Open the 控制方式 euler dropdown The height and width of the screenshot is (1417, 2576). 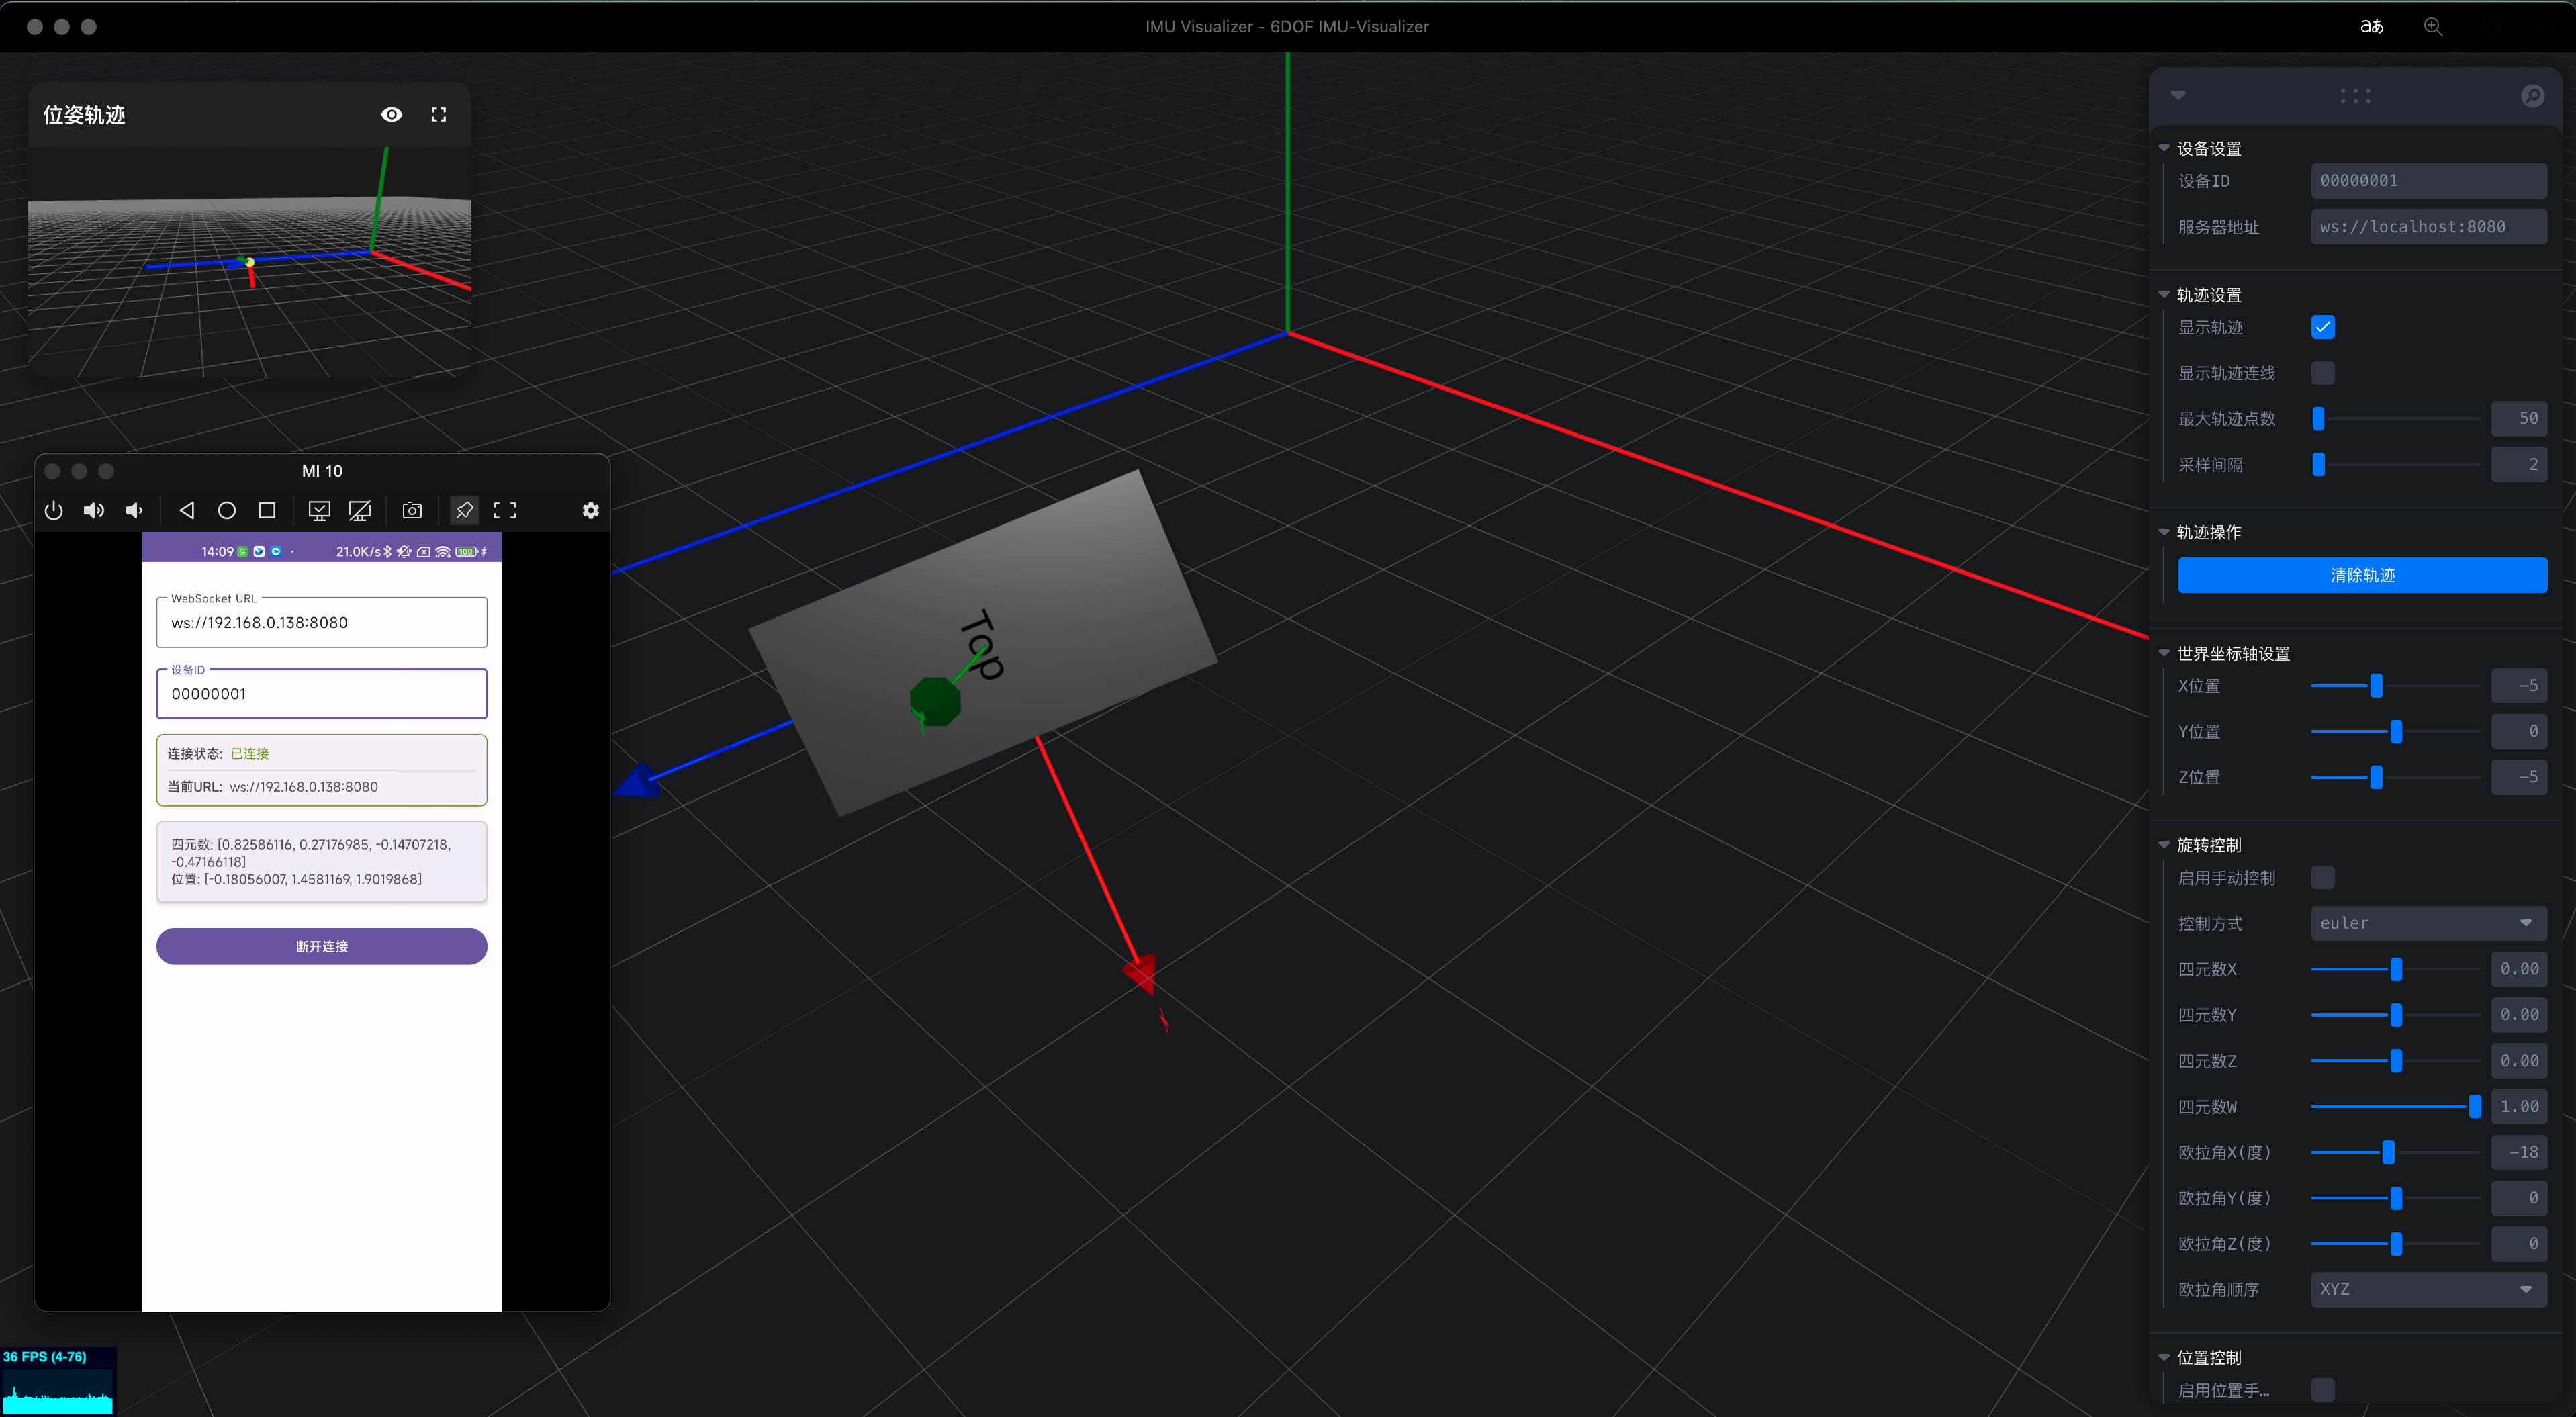(2428, 923)
